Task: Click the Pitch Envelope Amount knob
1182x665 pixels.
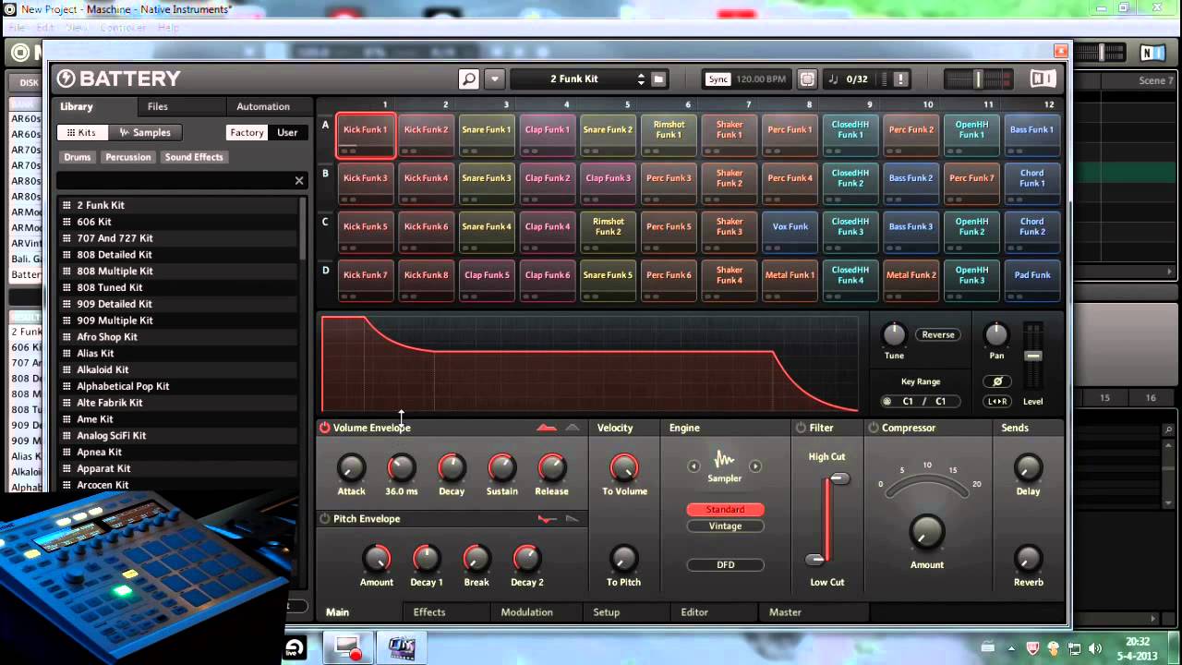Action: 376,558
